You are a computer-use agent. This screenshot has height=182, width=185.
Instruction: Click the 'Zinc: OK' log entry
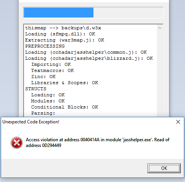(x=43, y=77)
